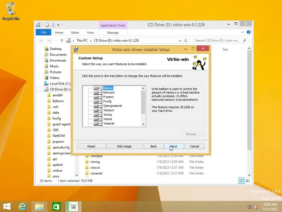Switch to View ribbon tab
Screen dimensions: 282x212
click(90, 33)
